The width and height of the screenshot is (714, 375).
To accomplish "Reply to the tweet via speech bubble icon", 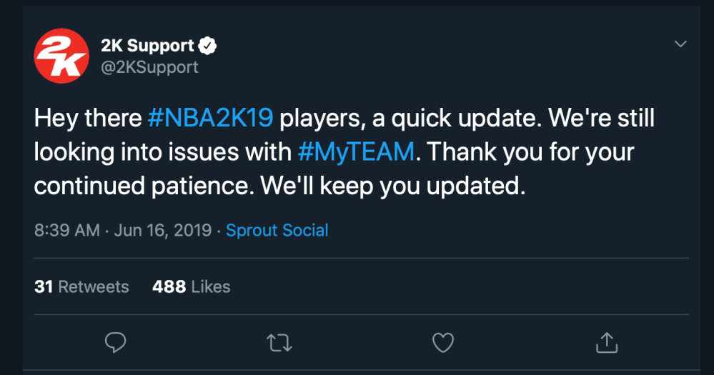I will point(115,343).
